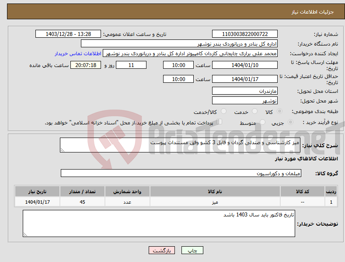Image resolution: width=345 pixels, height=262 pixels.
Task: Click the تاریخ نیاز column header
Action: (x=38, y=191)
